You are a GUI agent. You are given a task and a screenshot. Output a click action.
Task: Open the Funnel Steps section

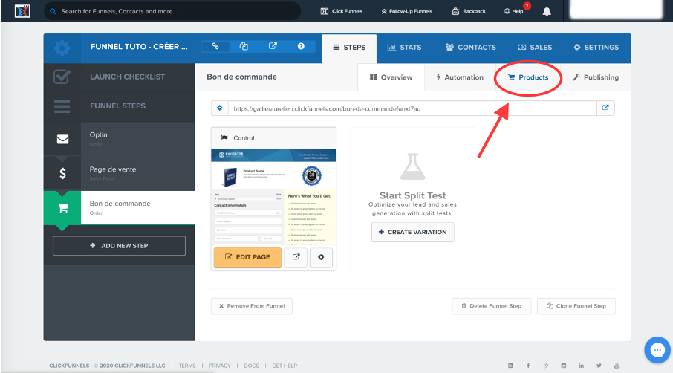117,106
